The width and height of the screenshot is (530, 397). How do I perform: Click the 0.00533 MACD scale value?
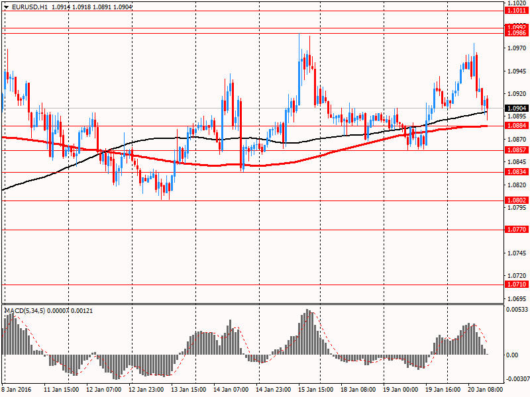(516, 310)
